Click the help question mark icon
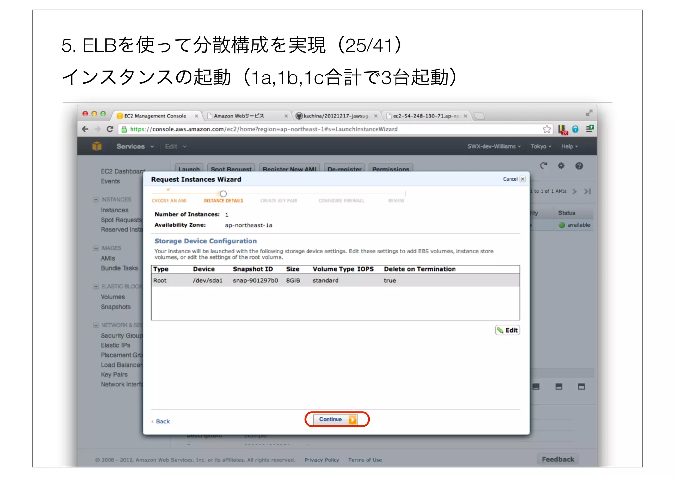This screenshot has height=477, width=675. click(579, 166)
